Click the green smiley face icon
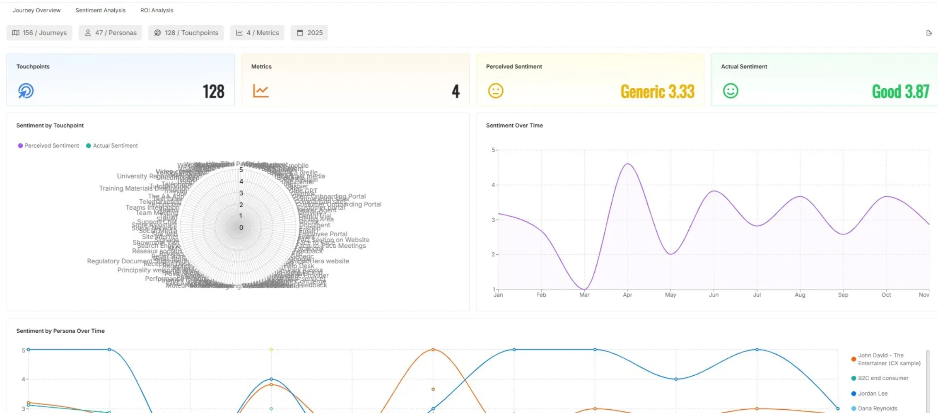938x413 pixels. coord(730,91)
